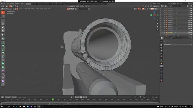This screenshot has width=193, height=108.
Task: Jump to the first frame
Action: tap(76, 97)
